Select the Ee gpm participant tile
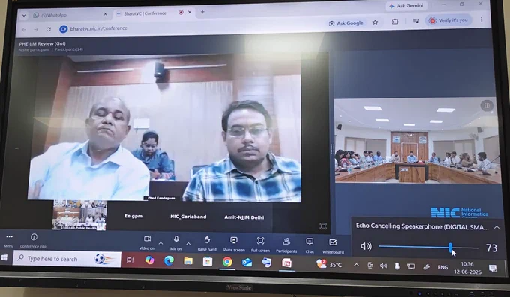 [133, 216]
